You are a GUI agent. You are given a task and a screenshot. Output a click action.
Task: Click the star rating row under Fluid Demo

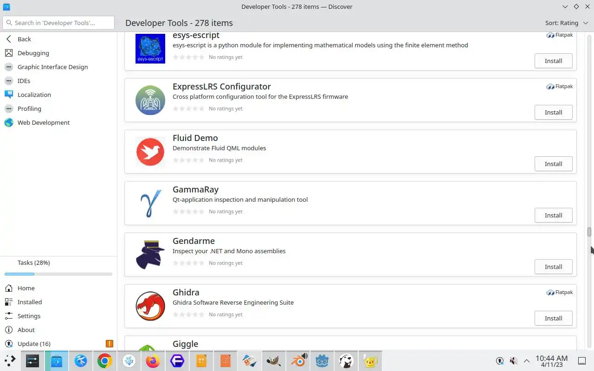point(188,160)
